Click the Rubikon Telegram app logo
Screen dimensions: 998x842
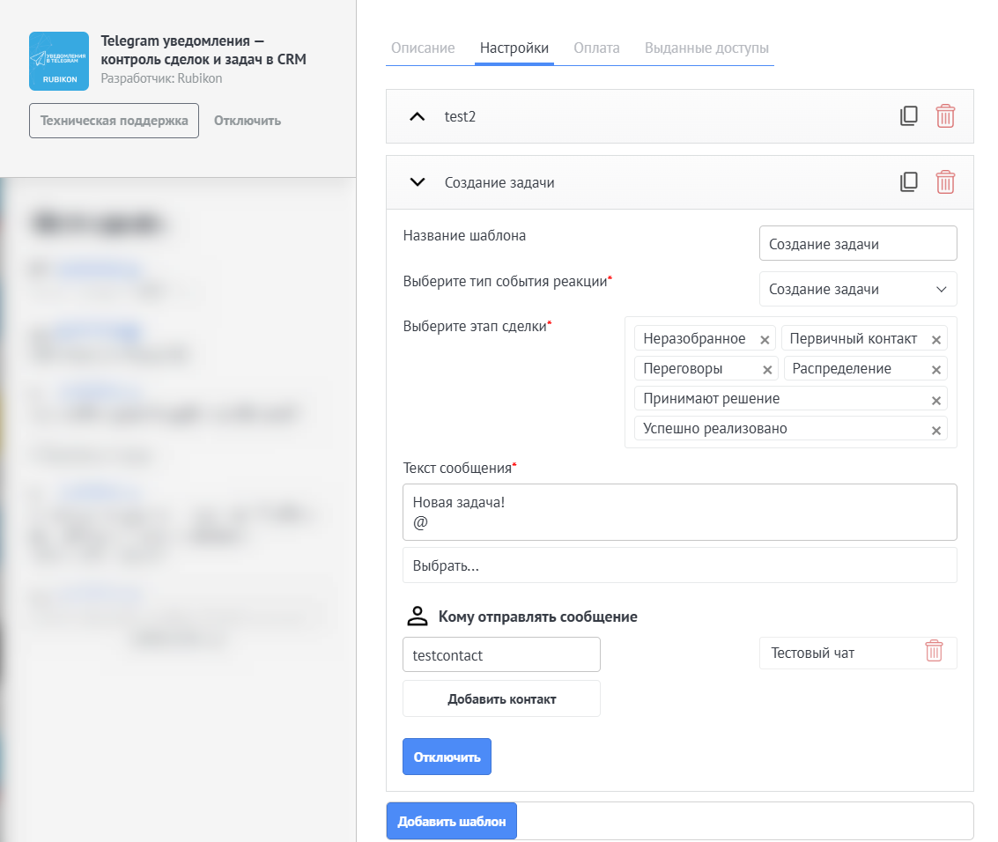point(58,61)
